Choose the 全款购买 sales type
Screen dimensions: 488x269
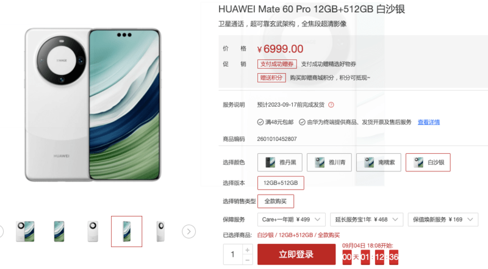tap(276, 201)
